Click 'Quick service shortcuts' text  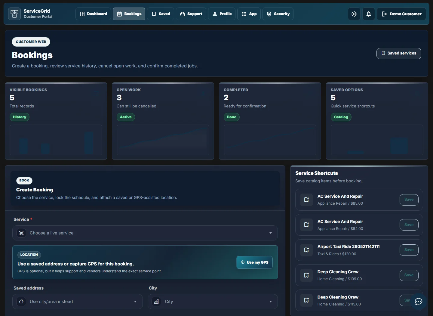[353, 106]
